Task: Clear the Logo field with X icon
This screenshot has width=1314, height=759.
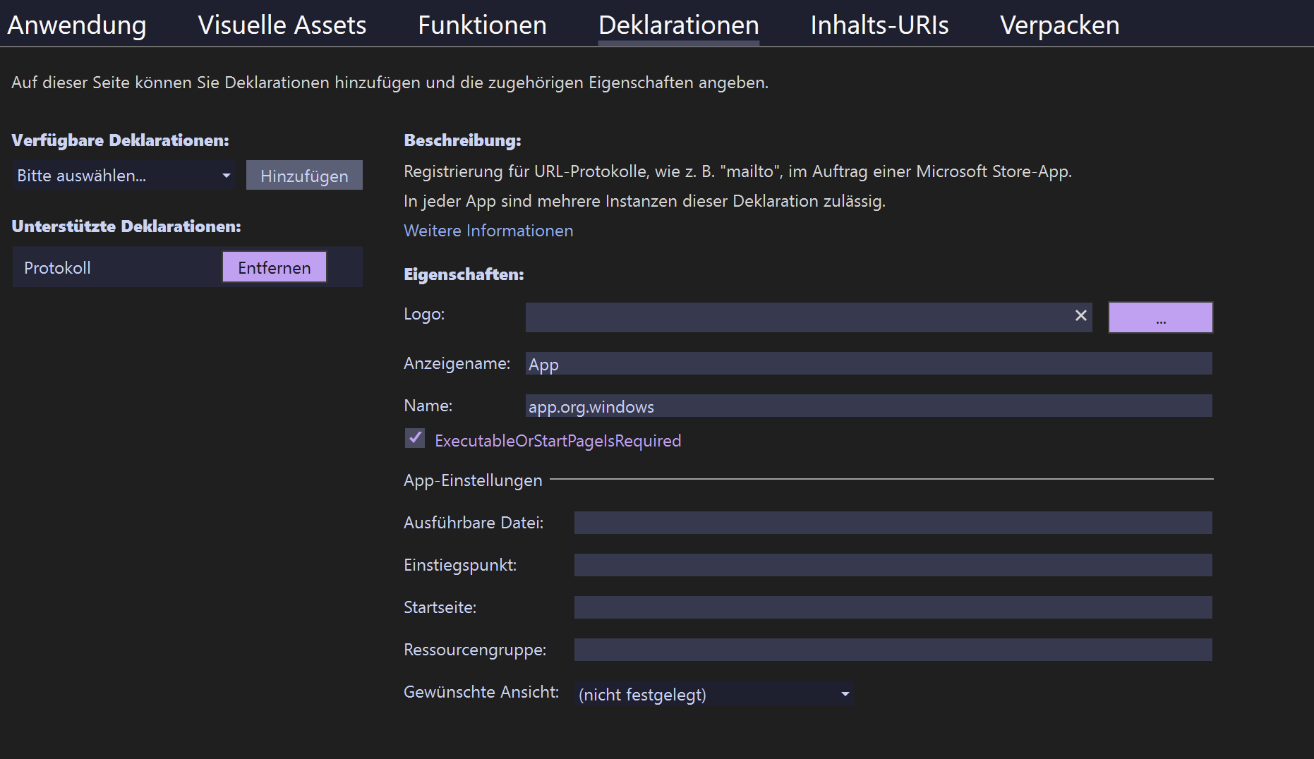Action: coord(1080,316)
